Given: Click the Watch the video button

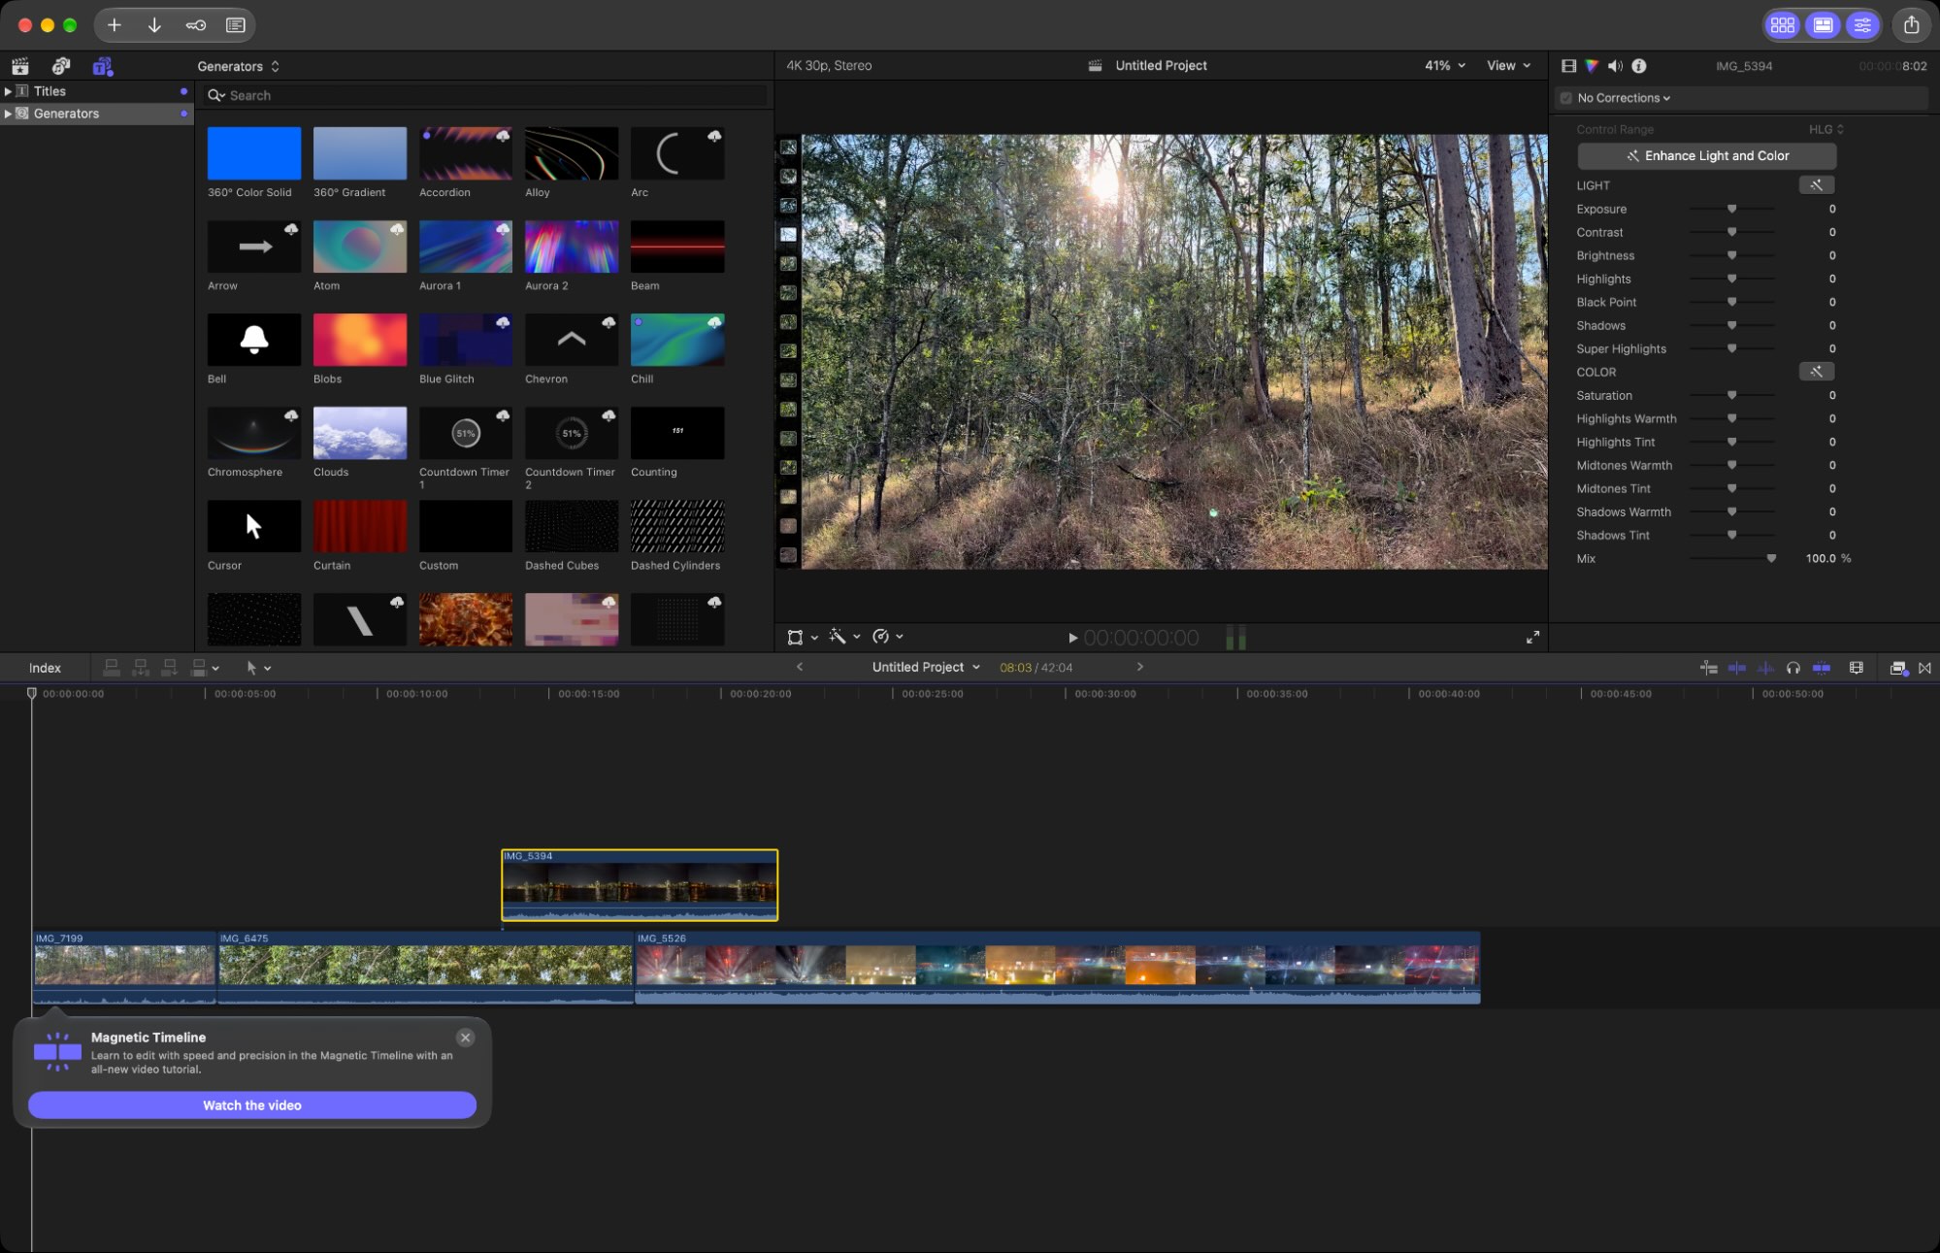Looking at the screenshot, I should pyautogui.click(x=252, y=1105).
